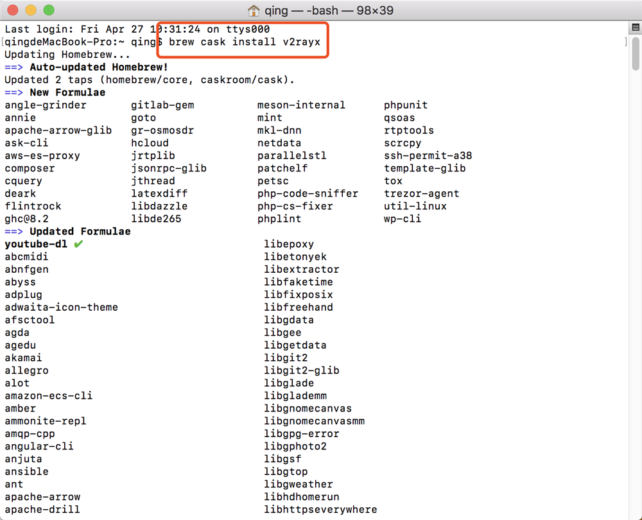The width and height of the screenshot is (642, 520).
Task: Click the 'apache-drill' formula name
Action: [x=42, y=509]
